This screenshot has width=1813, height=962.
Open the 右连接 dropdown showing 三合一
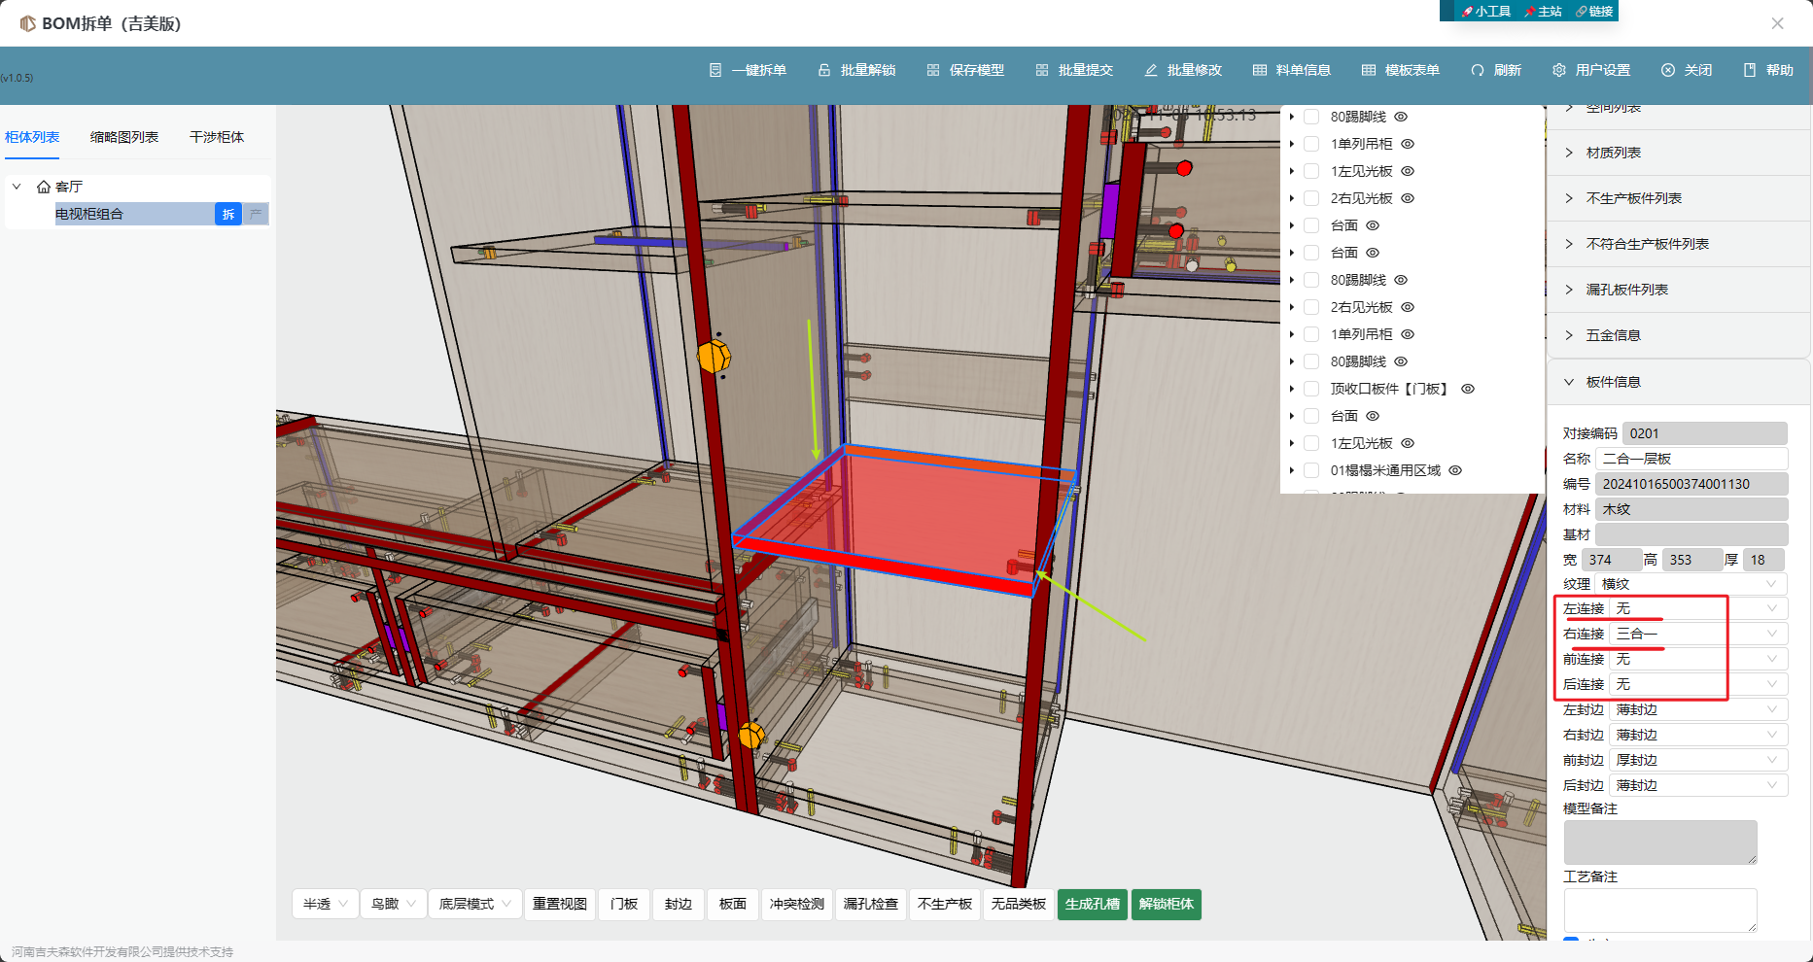tap(1696, 634)
